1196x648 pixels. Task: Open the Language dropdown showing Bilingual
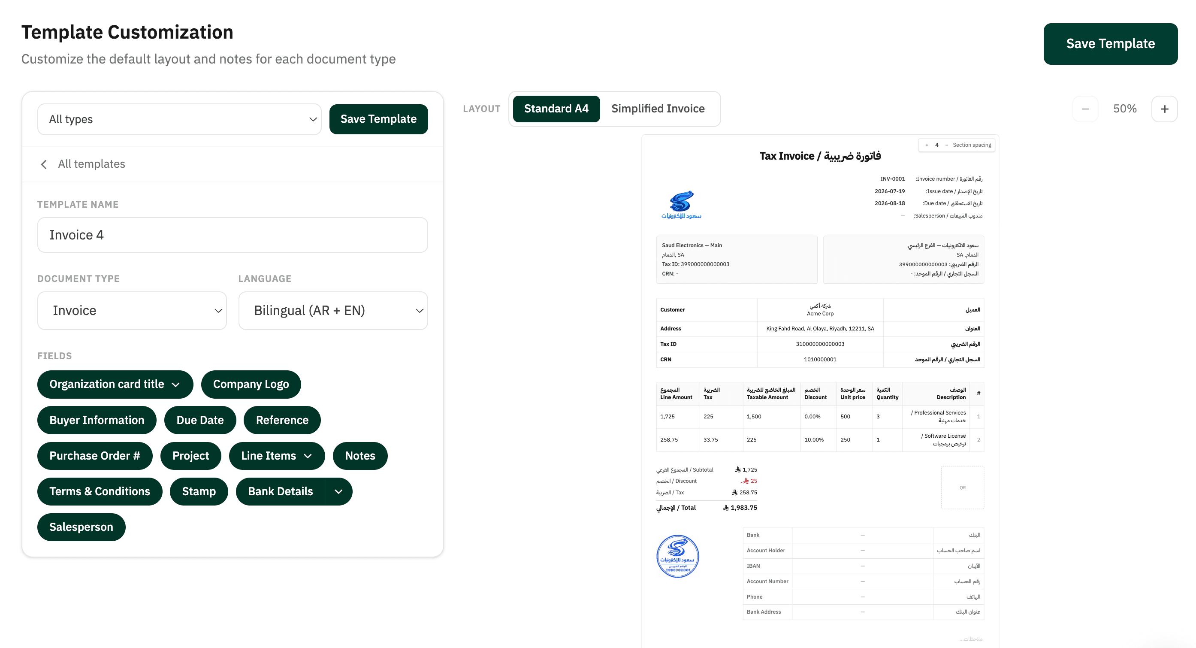pyautogui.click(x=333, y=311)
